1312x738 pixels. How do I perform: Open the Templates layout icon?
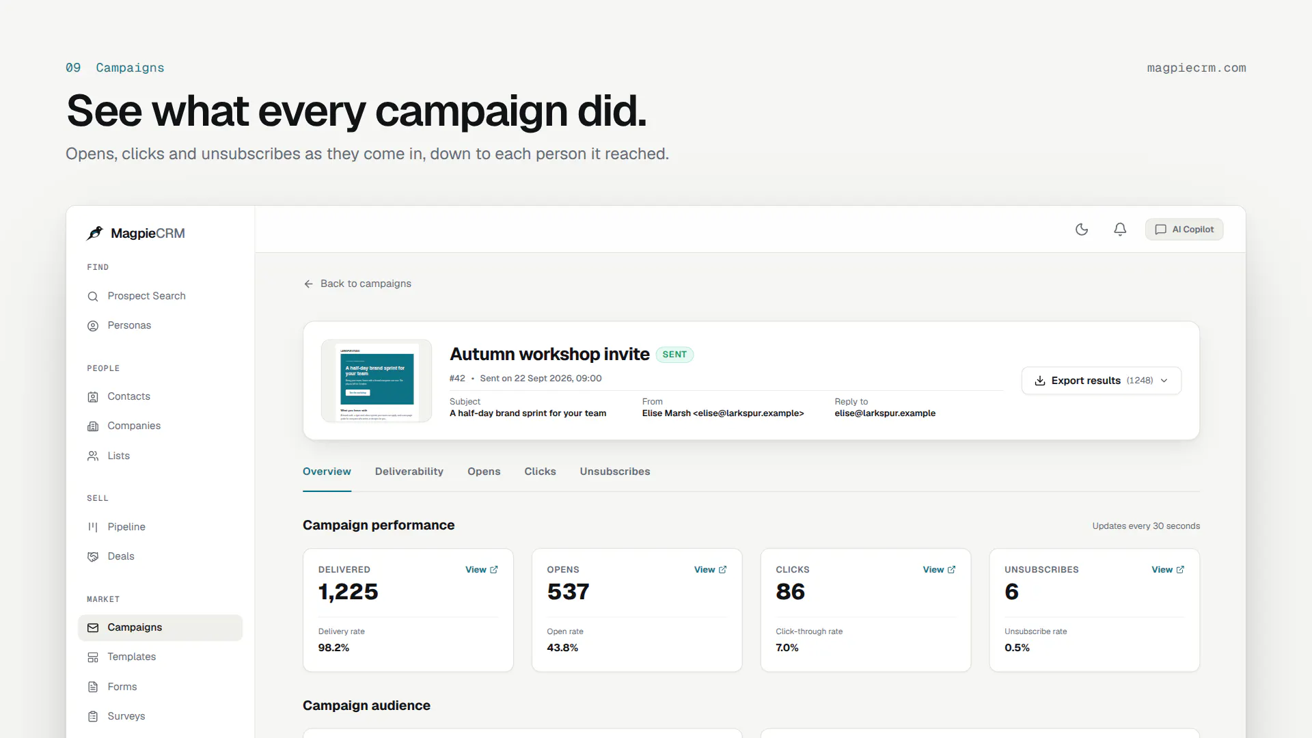[93, 657]
